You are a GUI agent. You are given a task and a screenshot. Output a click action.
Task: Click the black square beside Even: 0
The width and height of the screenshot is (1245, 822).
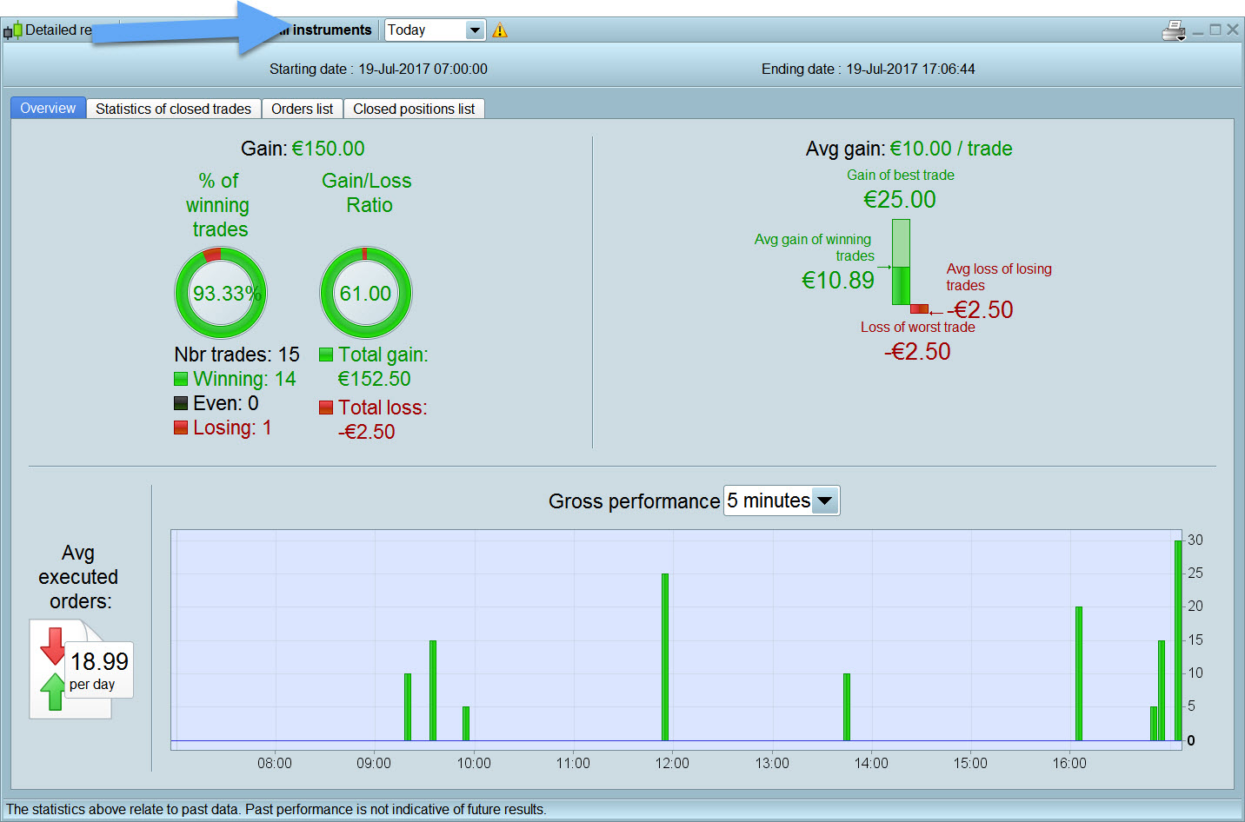181,403
